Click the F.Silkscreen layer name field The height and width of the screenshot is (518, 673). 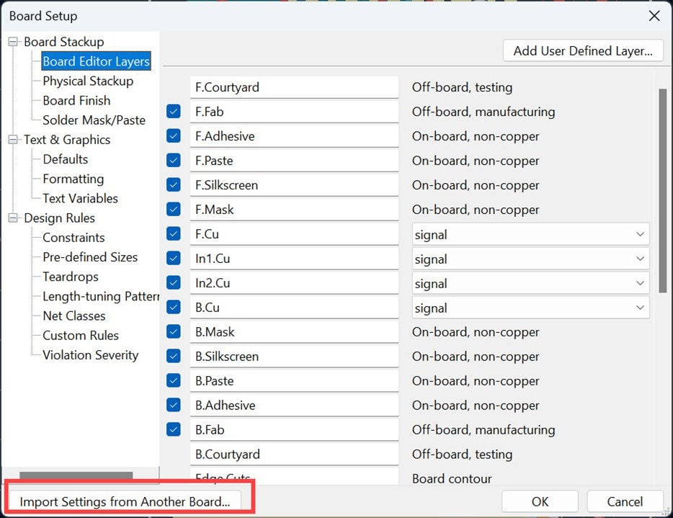coord(294,185)
